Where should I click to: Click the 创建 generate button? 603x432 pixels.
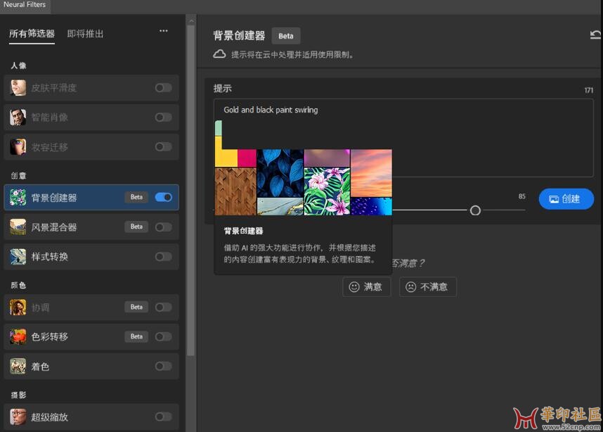(x=566, y=198)
